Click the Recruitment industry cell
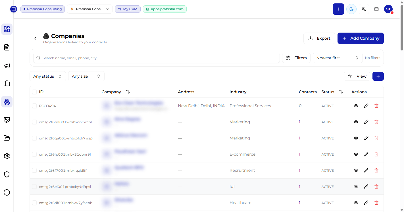The height and width of the screenshot is (212, 404). 242,170
